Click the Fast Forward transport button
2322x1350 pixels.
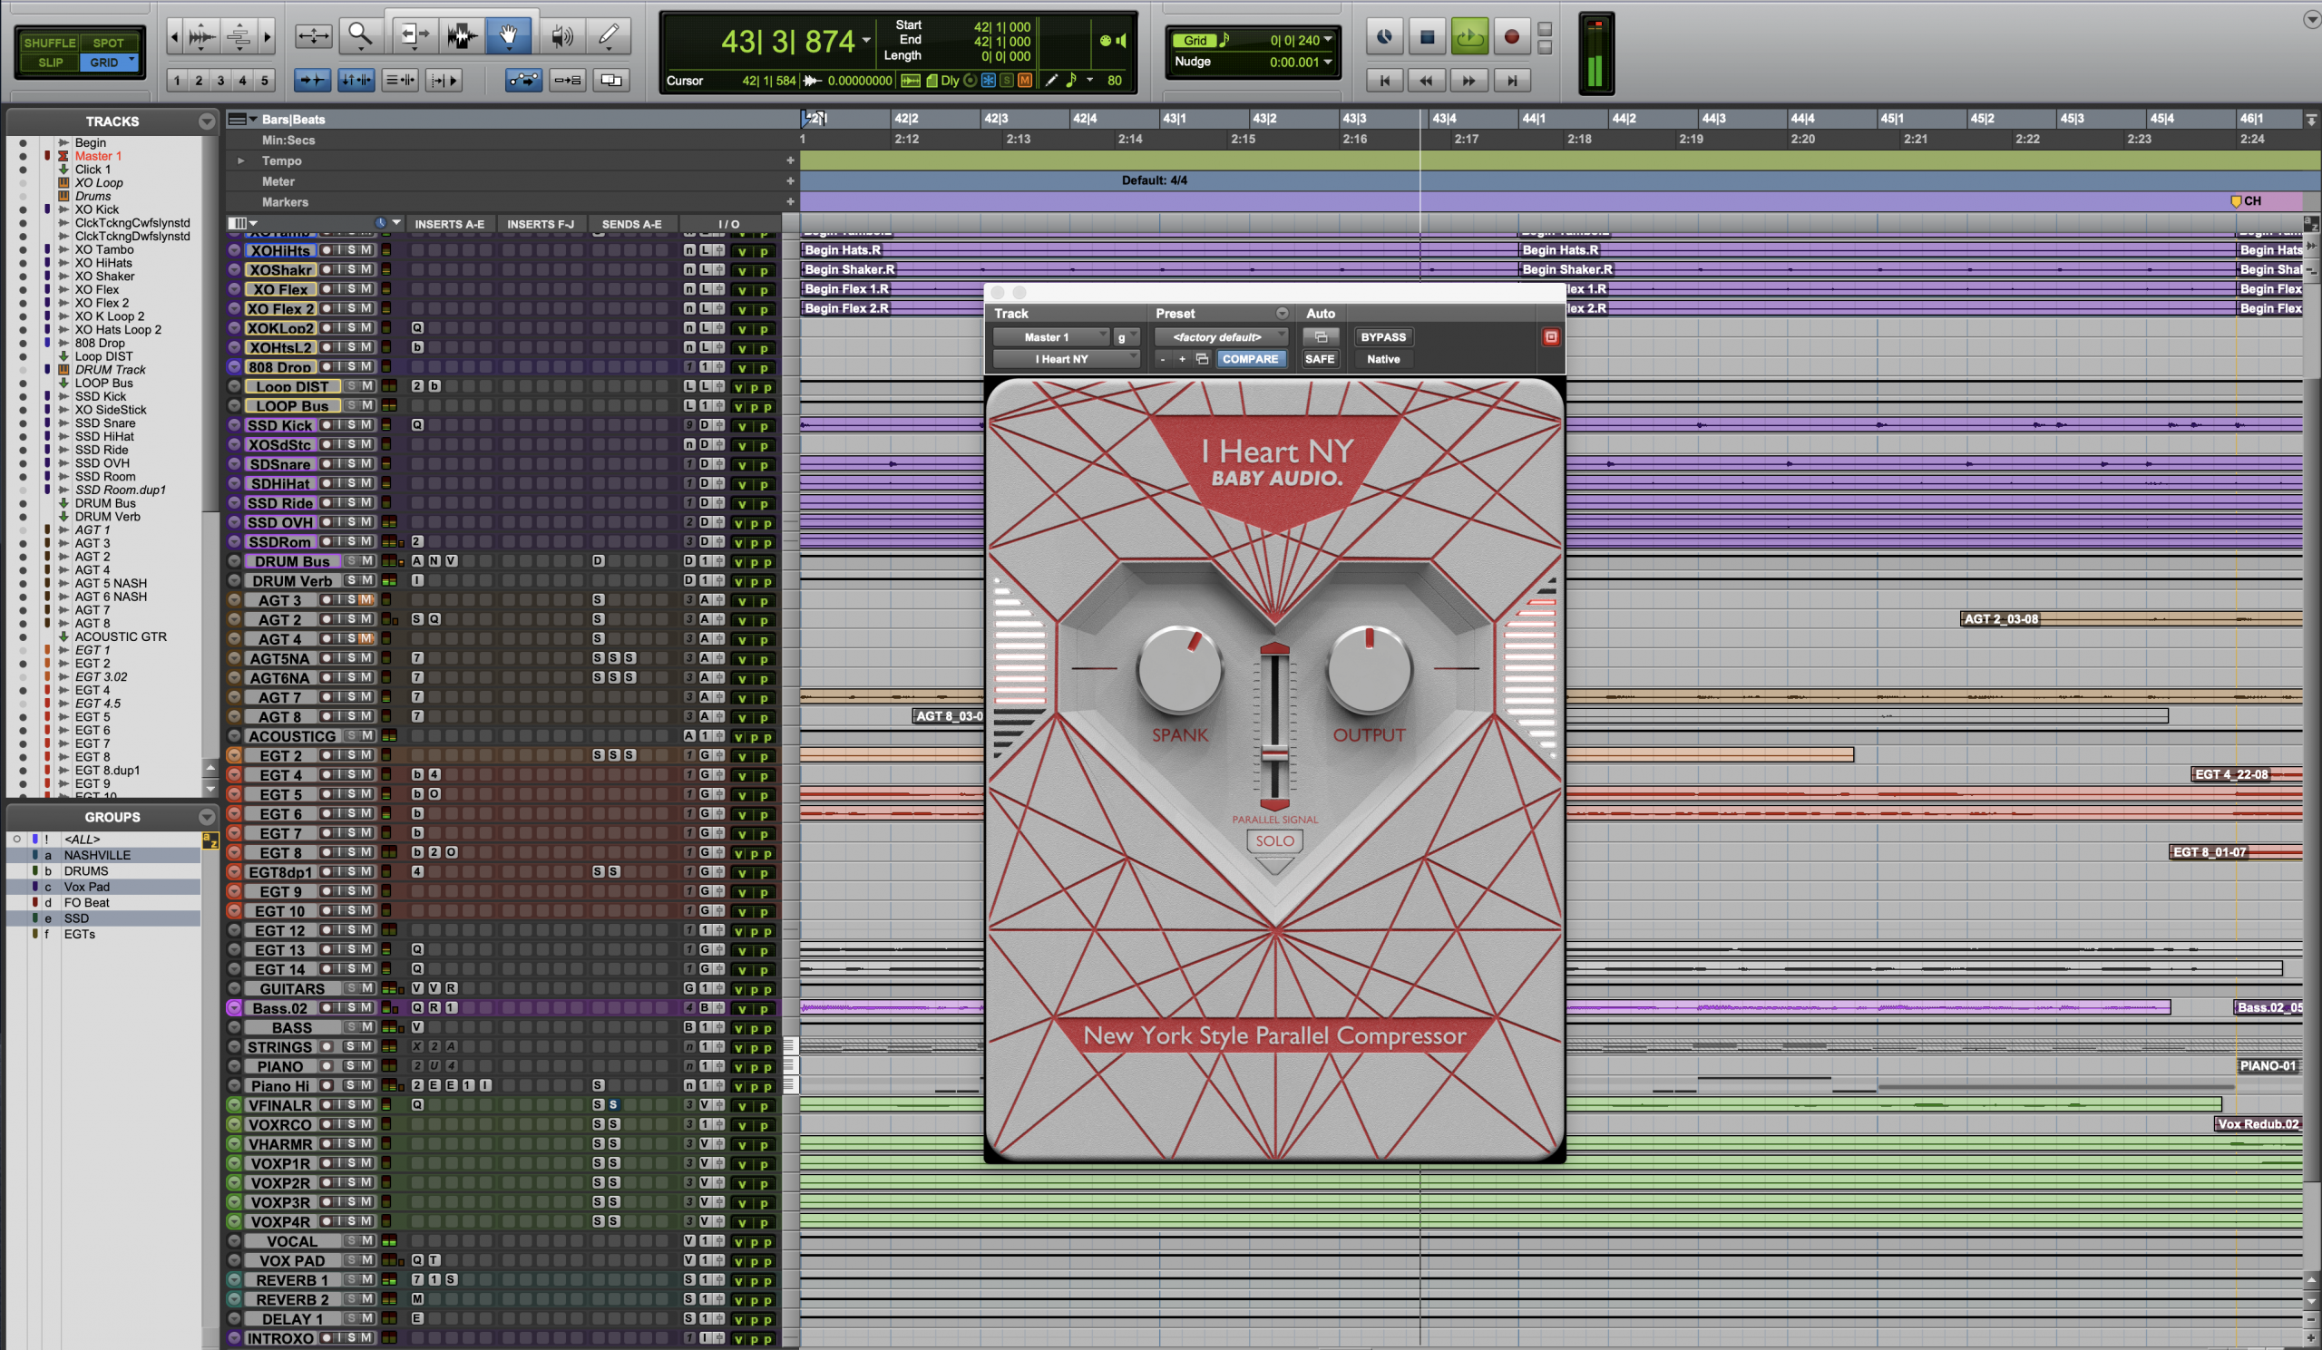(1468, 81)
